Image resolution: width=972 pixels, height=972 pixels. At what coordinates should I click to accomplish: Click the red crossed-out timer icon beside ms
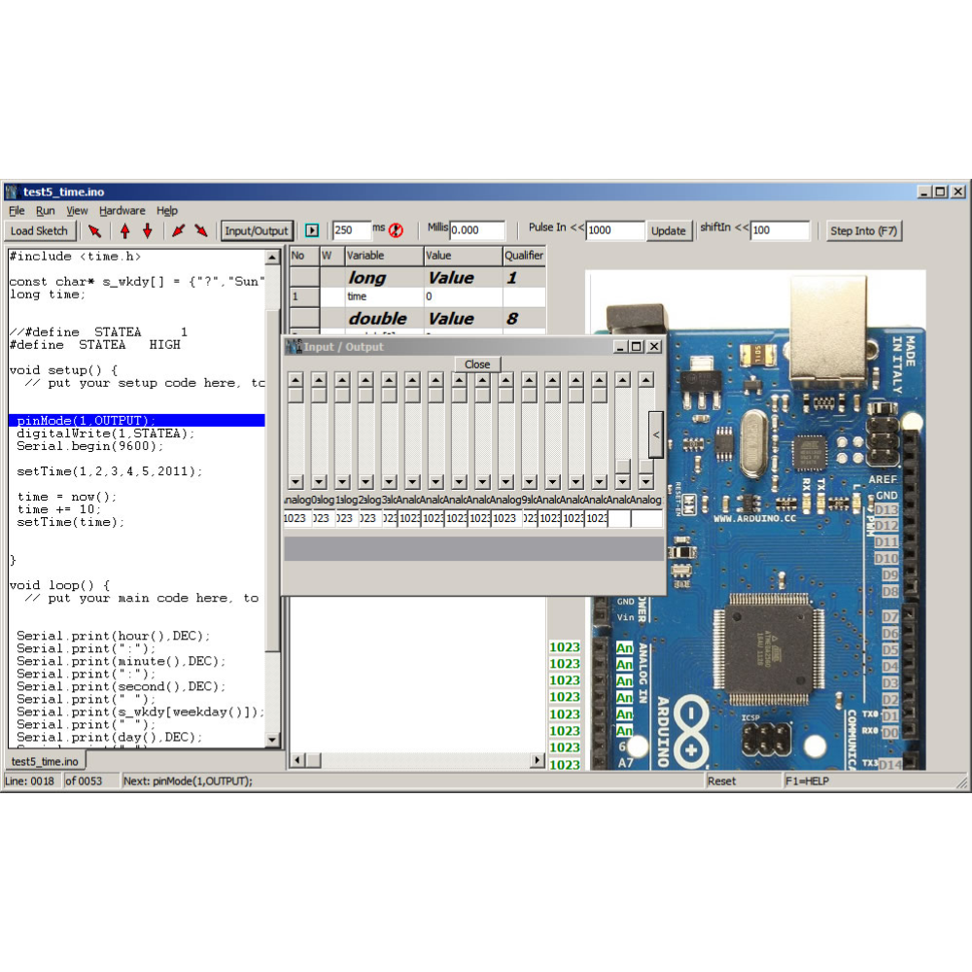tap(396, 230)
